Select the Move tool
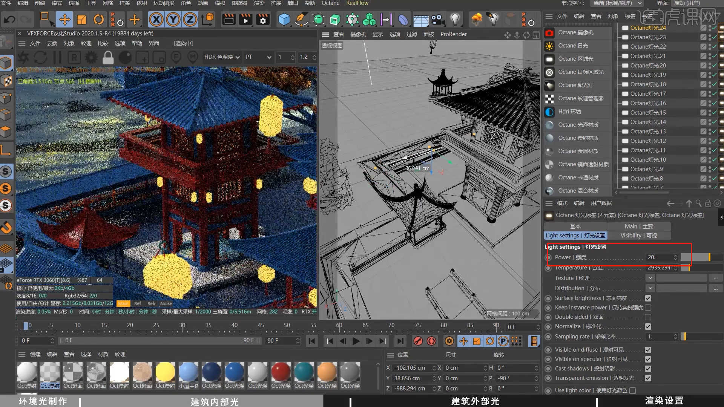Viewport: 724px width, 407px height. [64, 19]
